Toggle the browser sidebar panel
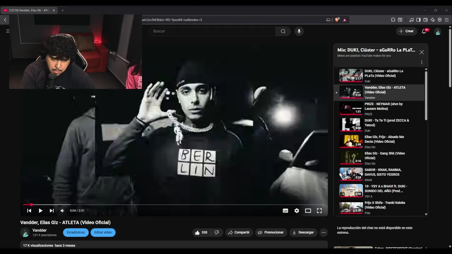Image resolution: width=452 pixels, height=254 pixels. tap(418, 20)
